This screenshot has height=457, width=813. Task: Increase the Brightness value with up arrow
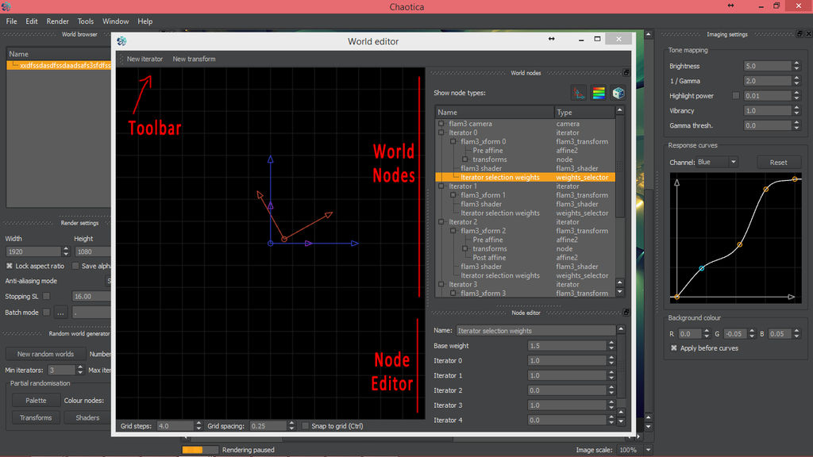[x=797, y=63]
